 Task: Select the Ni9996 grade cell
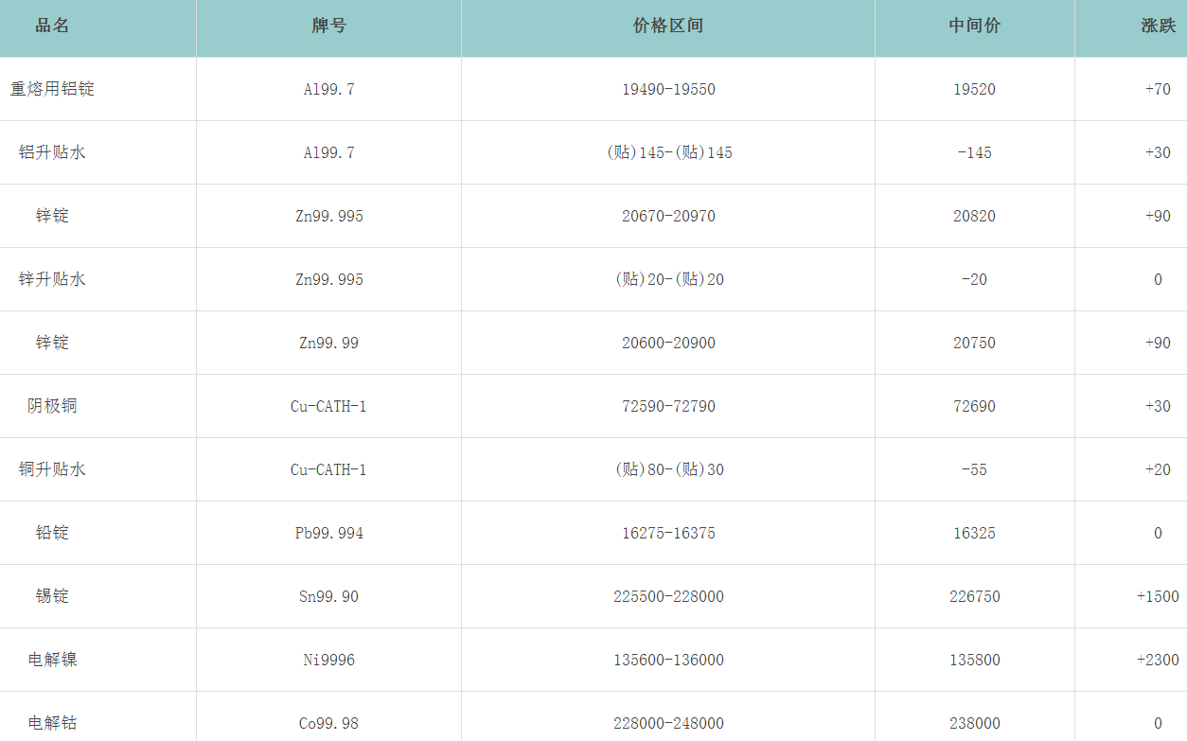[x=328, y=660]
